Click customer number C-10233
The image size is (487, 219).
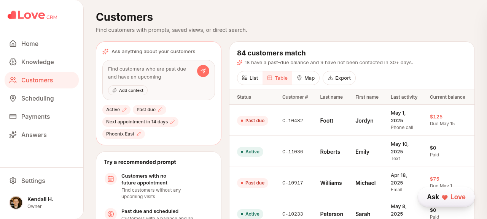293,214
